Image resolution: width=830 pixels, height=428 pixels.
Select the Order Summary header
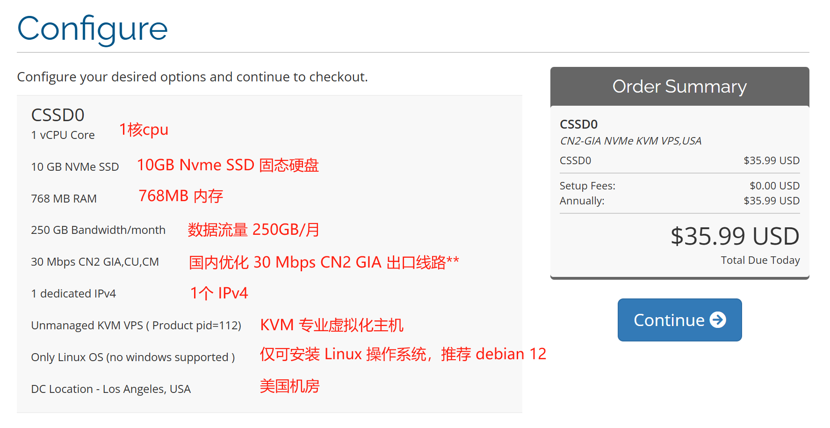(x=679, y=86)
